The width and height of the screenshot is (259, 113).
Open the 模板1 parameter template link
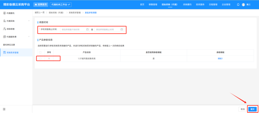[220, 59]
